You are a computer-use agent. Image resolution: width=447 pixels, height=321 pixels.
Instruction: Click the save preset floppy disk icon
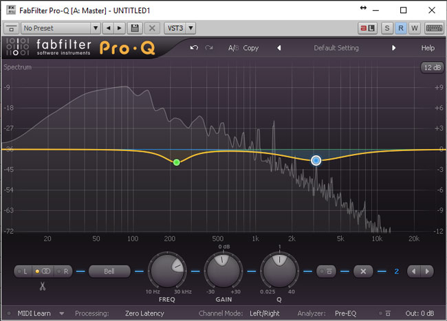pyautogui.click(x=134, y=28)
